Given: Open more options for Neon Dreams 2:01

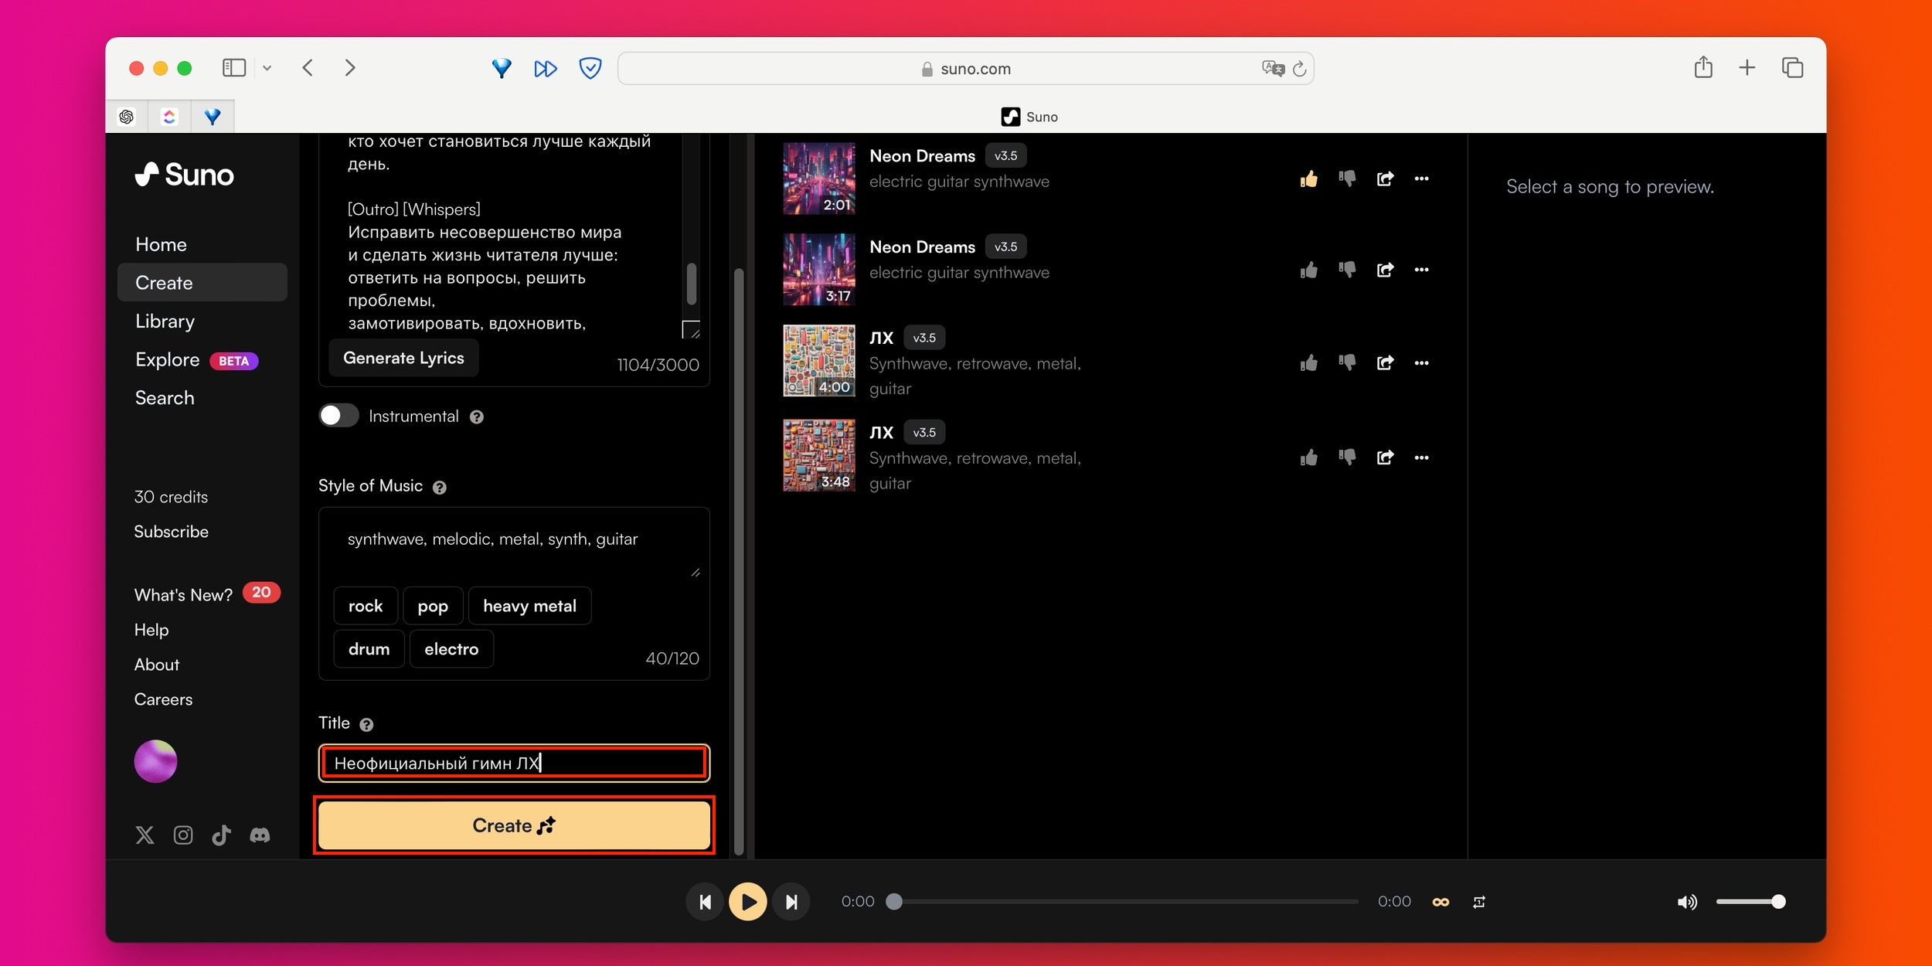Looking at the screenshot, I should pos(1421,179).
